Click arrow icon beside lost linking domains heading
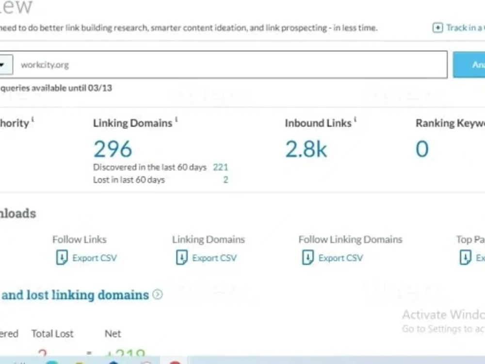This screenshot has height=364, width=485. tap(158, 295)
